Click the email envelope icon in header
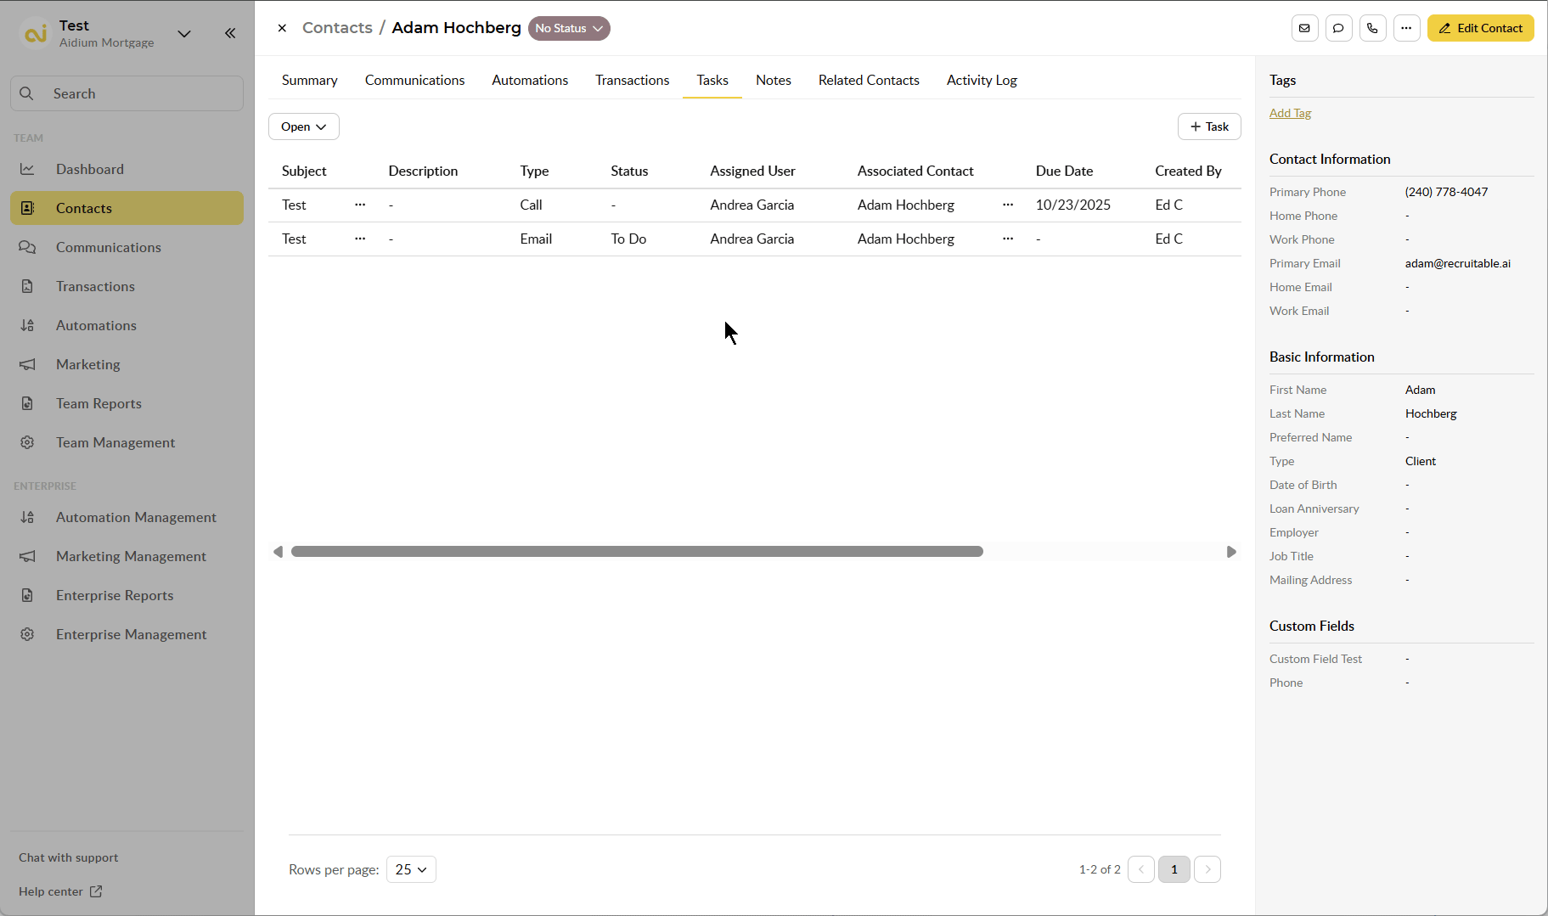The width and height of the screenshot is (1548, 916). point(1304,28)
